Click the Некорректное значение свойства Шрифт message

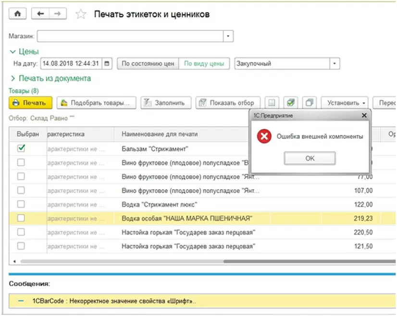tap(114, 301)
